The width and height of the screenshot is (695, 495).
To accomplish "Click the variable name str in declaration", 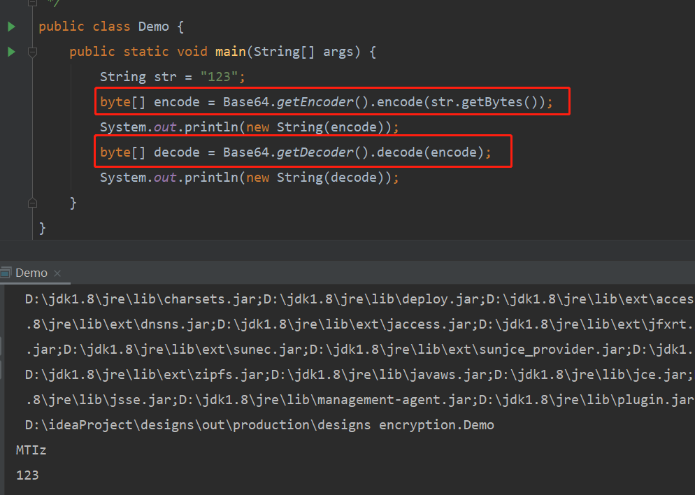I will [x=165, y=77].
